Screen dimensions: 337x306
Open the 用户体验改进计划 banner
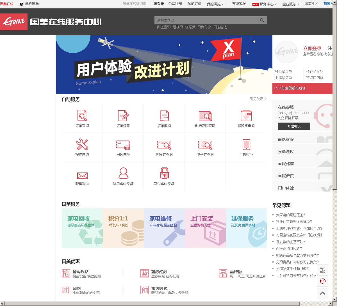click(164, 65)
